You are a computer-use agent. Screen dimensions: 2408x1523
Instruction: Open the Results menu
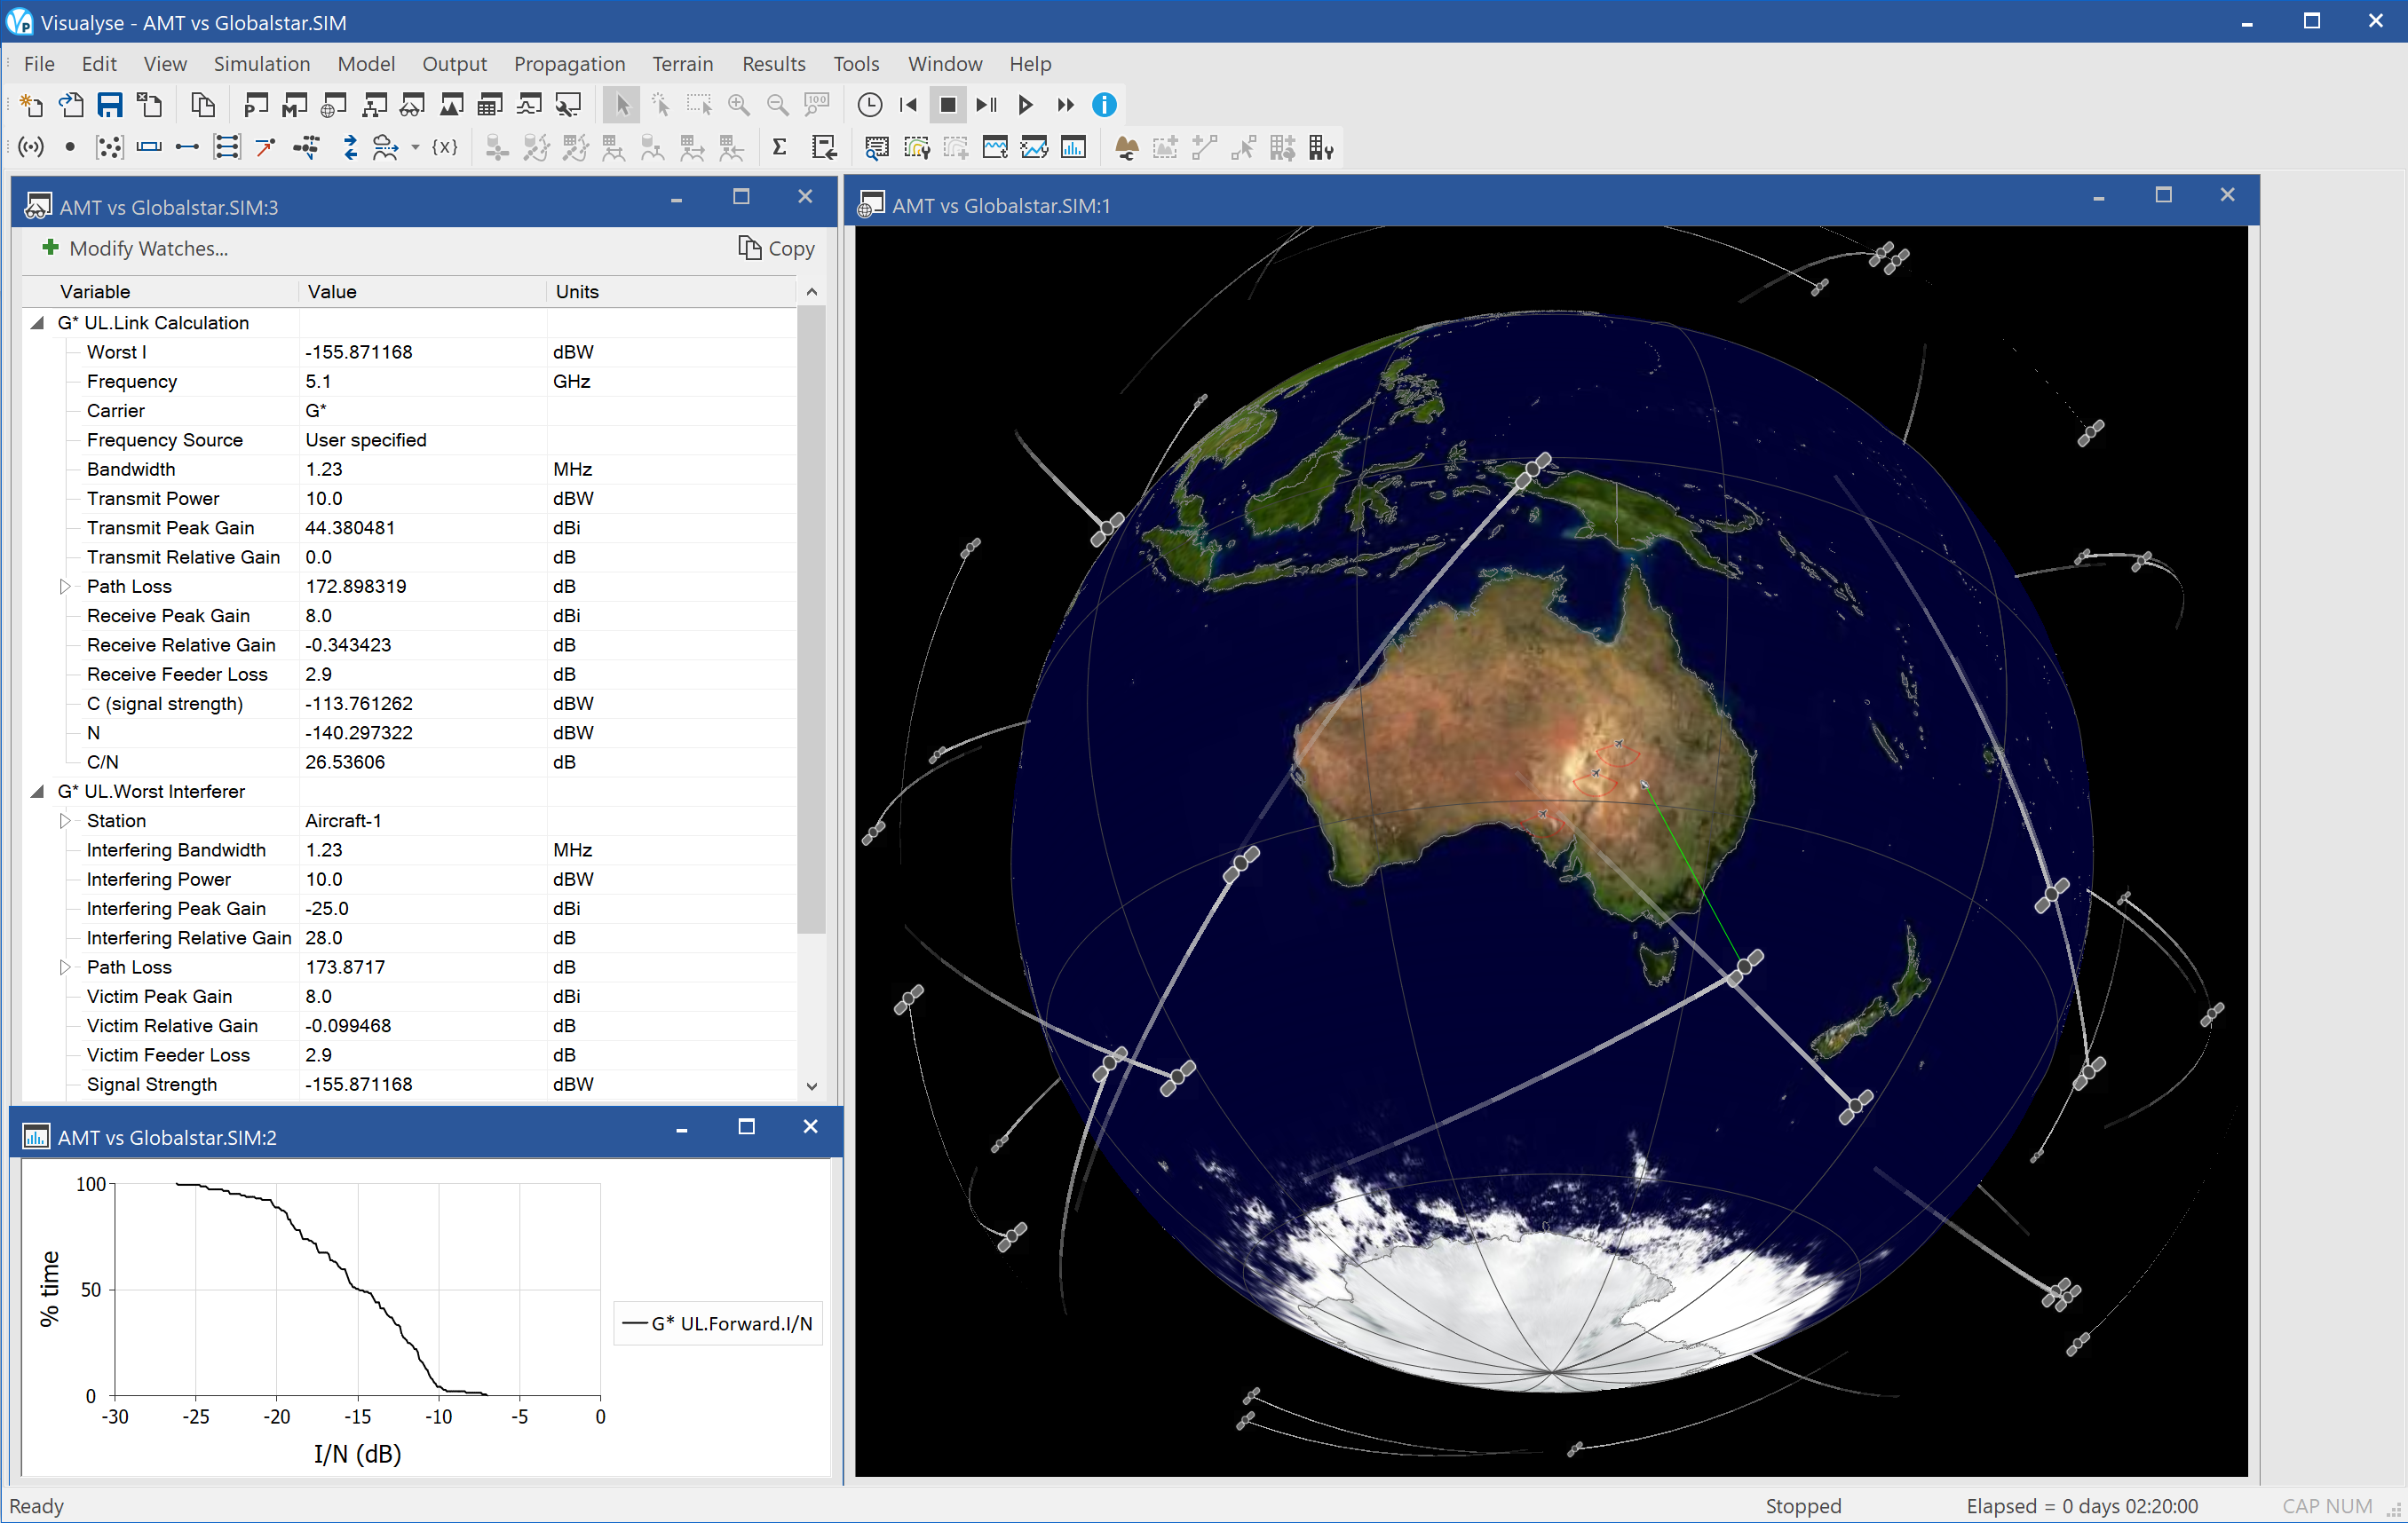coord(772,63)
